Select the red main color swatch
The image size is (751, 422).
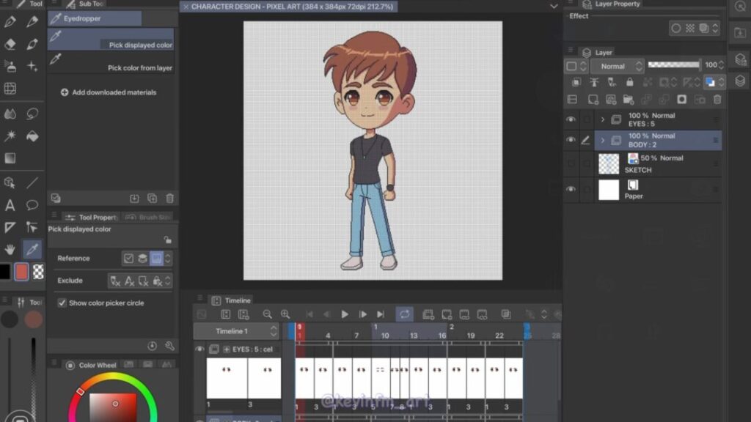click(x=22, y=272)
